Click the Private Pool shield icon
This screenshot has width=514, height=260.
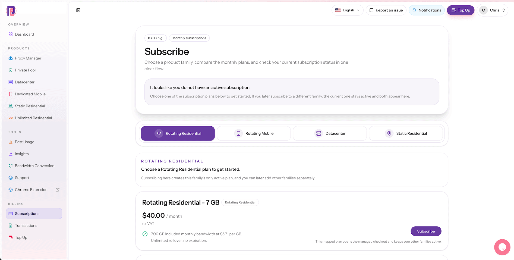(11, 70)
